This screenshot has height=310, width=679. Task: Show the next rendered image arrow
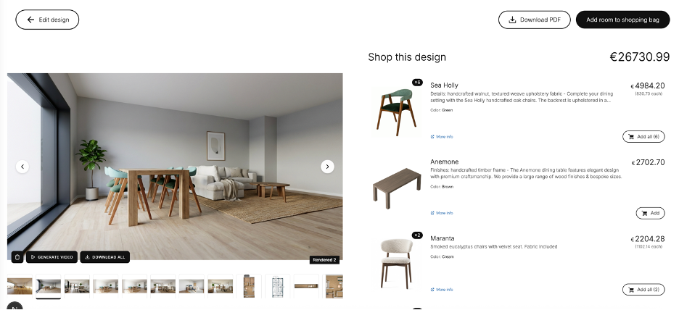tap(327, 167)
